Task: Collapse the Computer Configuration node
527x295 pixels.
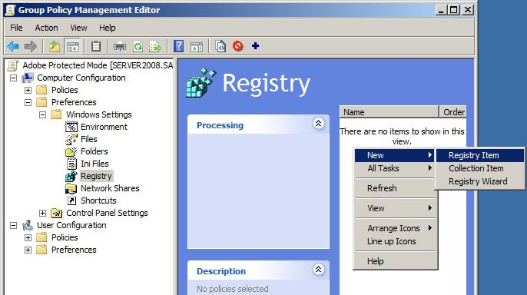Action: coord(14,78)
